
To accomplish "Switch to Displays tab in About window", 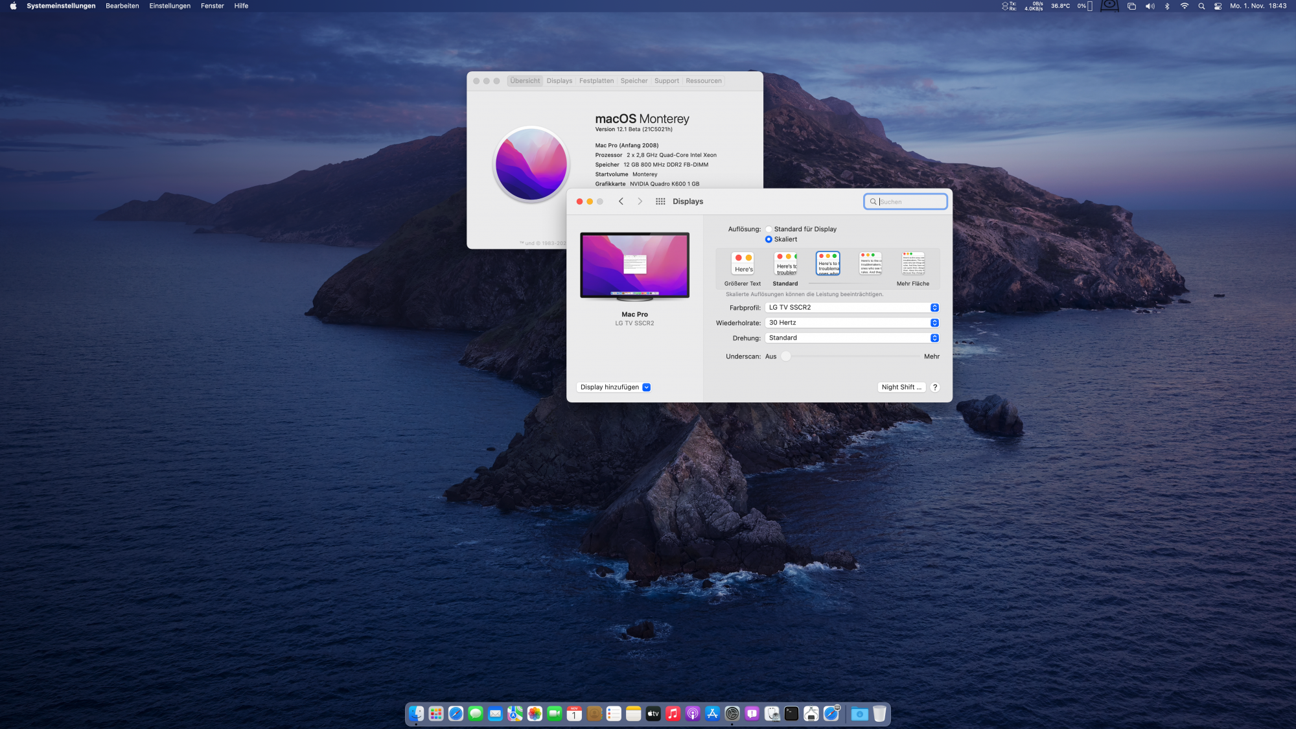I will coord(559,81).
